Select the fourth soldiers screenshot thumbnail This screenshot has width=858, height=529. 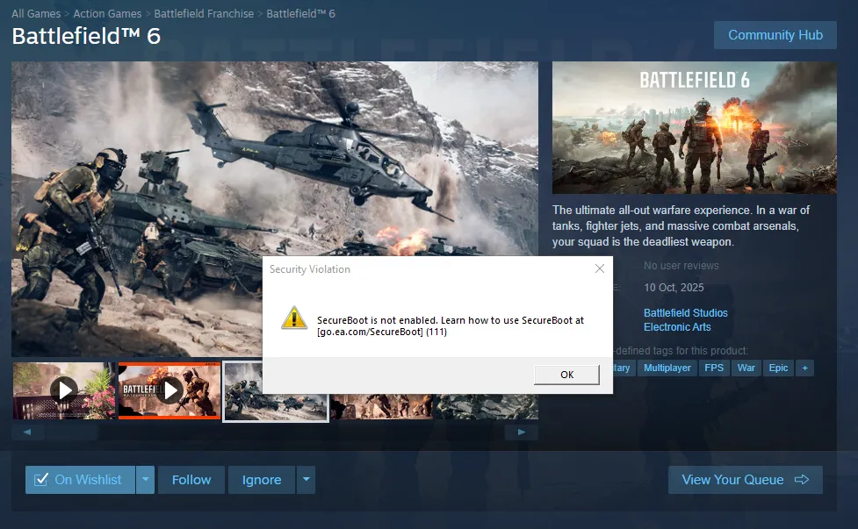(381, 406)
